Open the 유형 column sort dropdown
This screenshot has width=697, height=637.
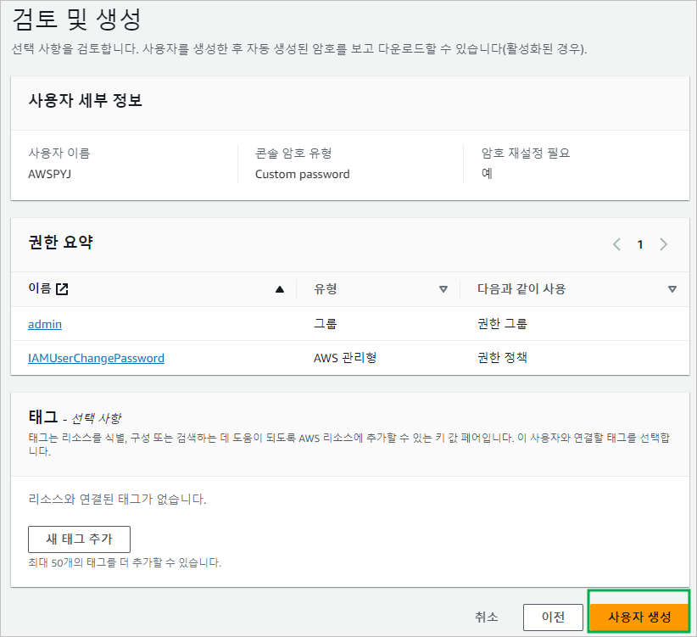443,289
